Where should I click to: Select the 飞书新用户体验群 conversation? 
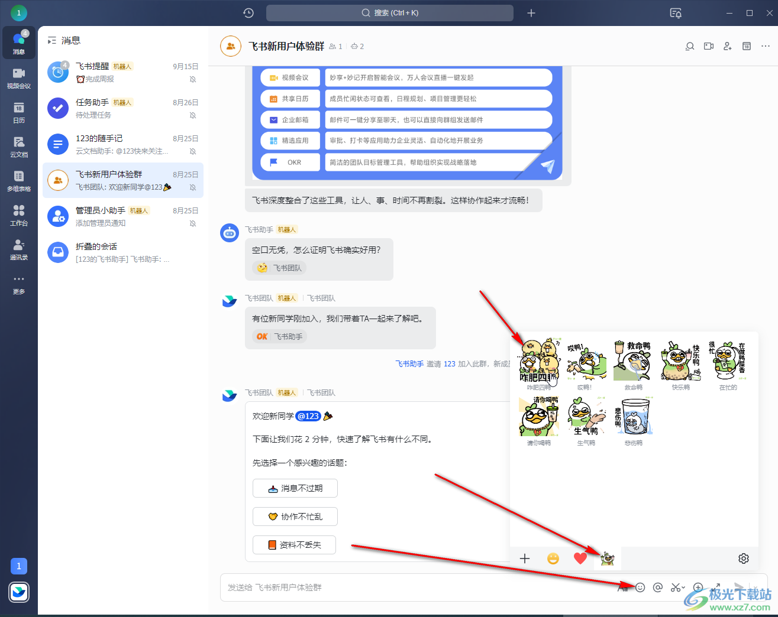tap(123, 180)
